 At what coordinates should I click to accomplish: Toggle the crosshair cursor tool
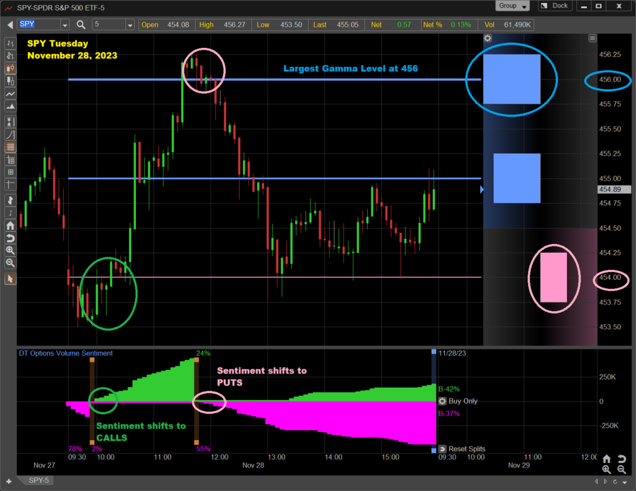tap(10, 184)
